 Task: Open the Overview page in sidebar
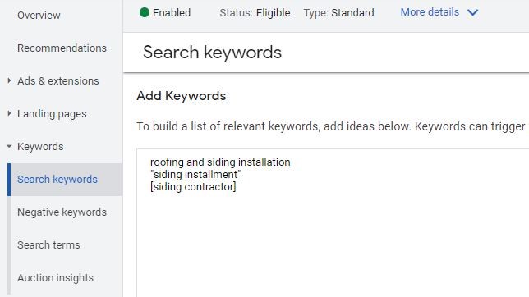39,15
